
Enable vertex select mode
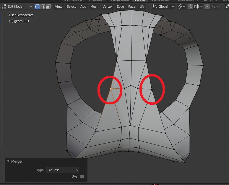37,6
